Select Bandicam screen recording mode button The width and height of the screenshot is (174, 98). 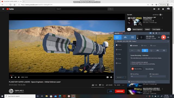pyautogui.click(x=117, y=37)
